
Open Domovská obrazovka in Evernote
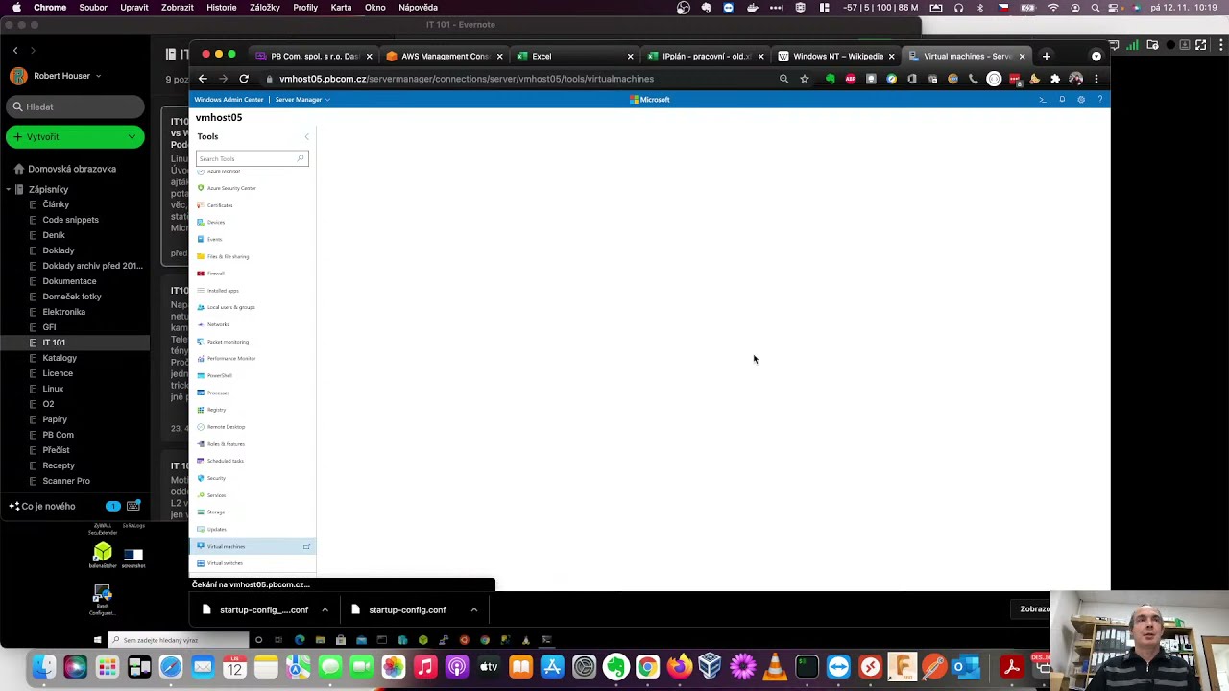click(x=65, y=169)
